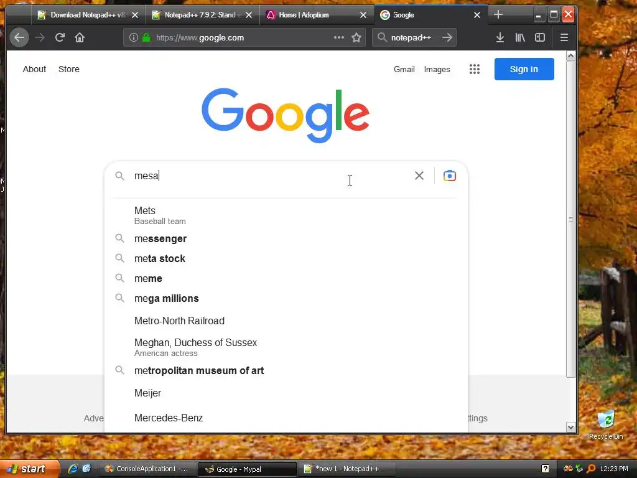637x478 pixels.
Task: Open a new browser tab
Action: pos(498,15)
